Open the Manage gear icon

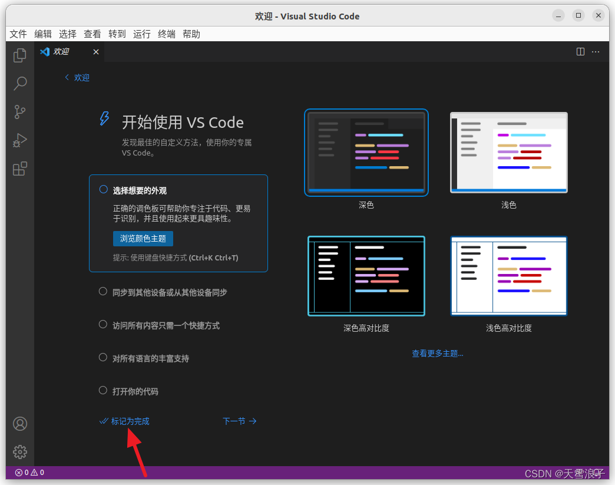coord(20,452)
